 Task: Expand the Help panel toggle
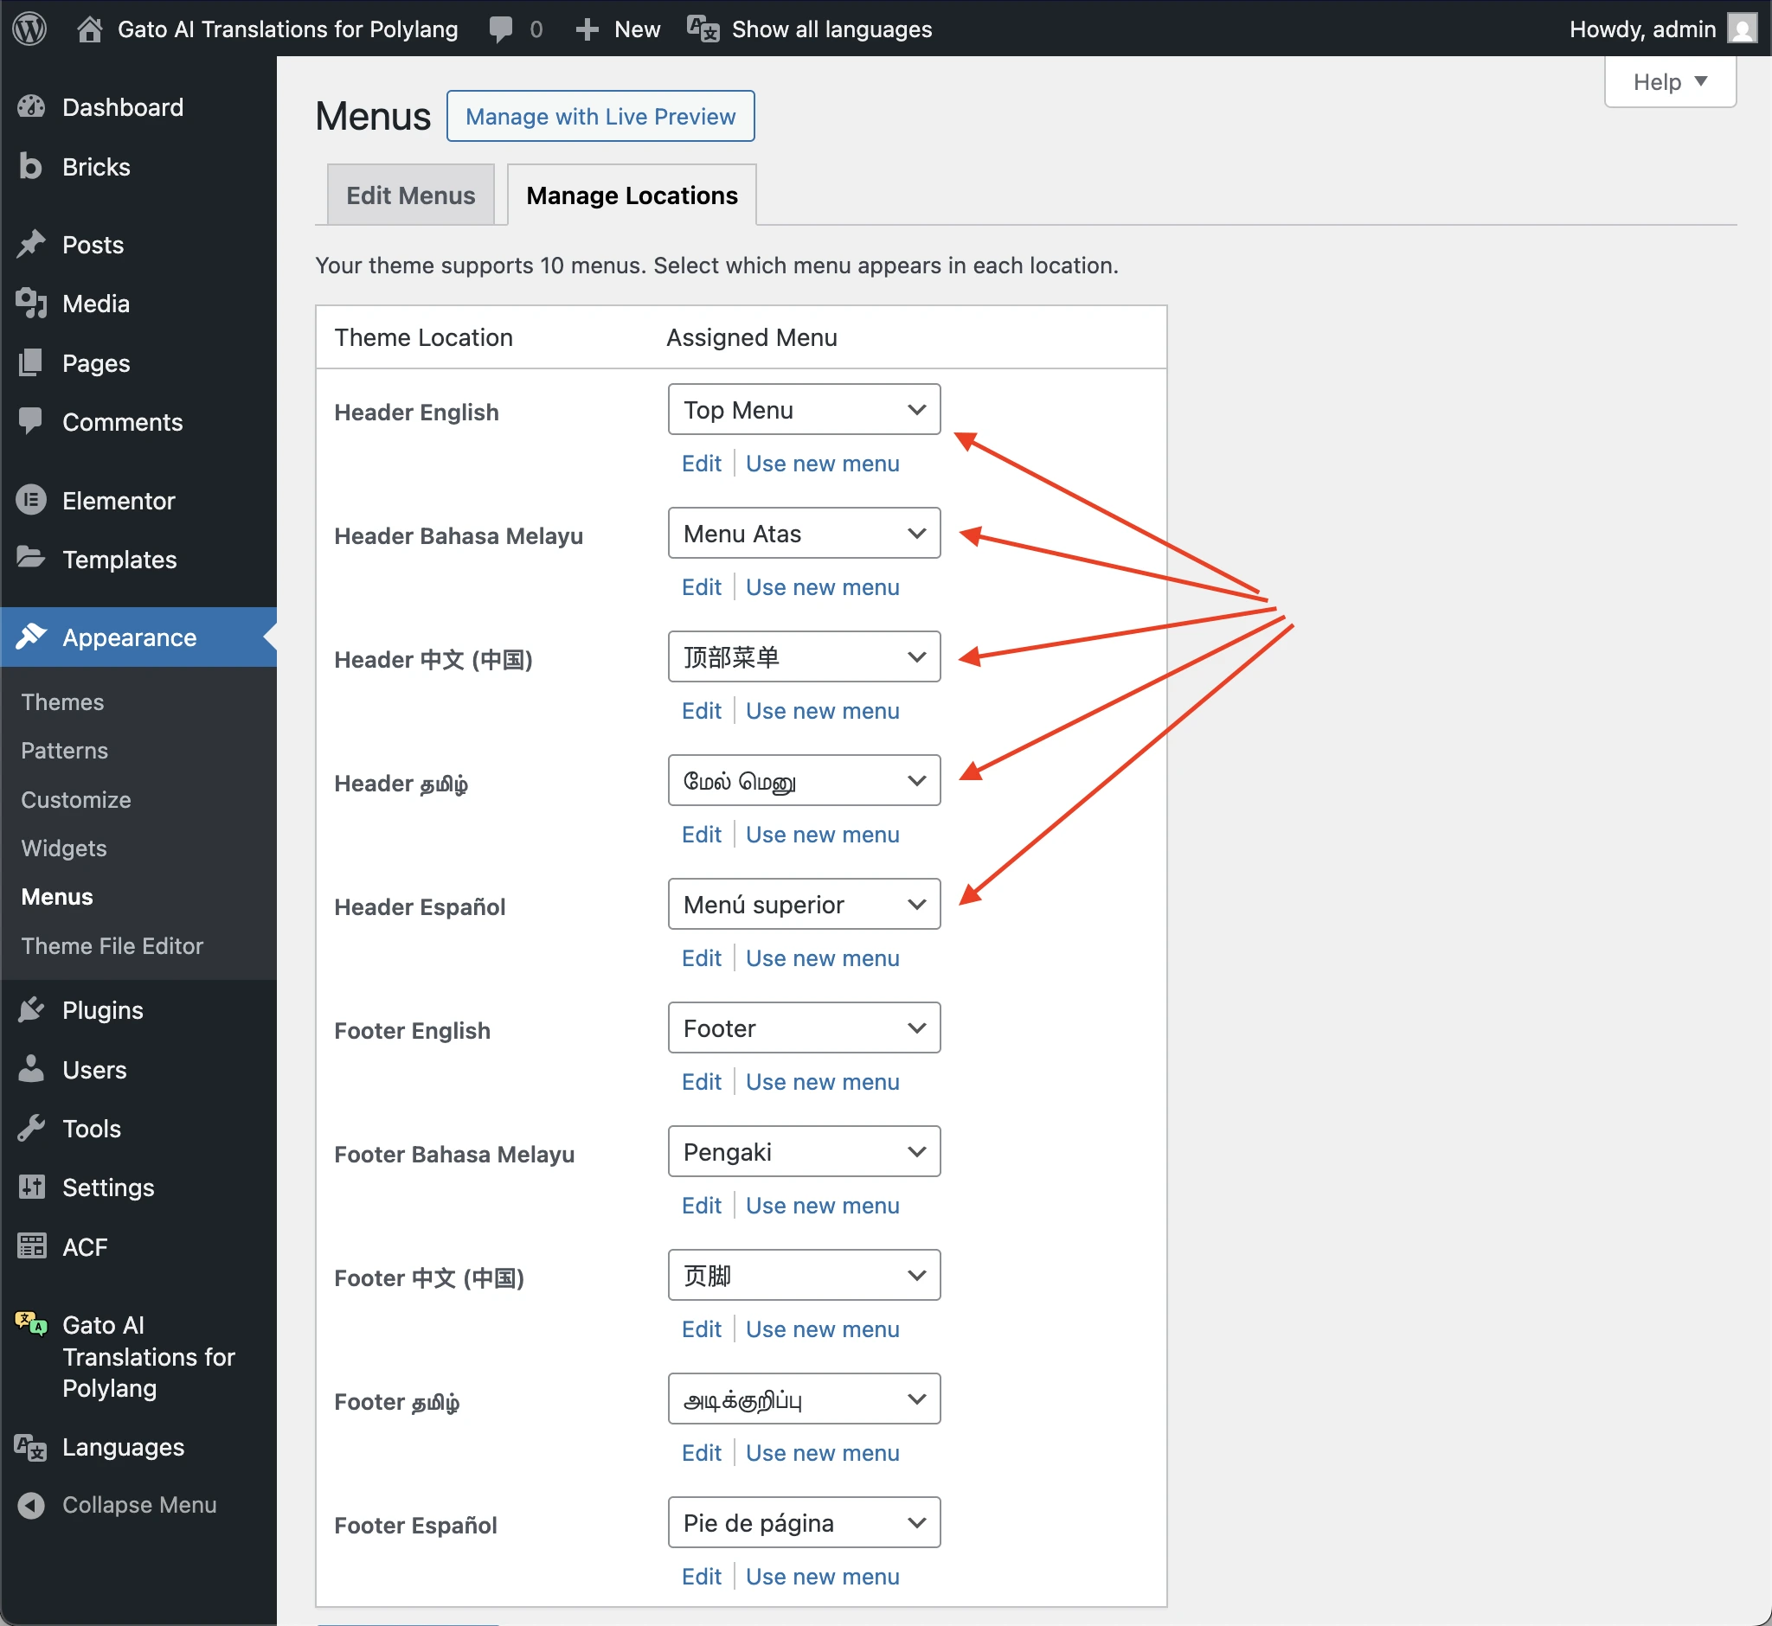tap(1669, 82)
